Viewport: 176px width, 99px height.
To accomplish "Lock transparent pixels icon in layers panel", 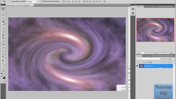I will [x=144, y=62].
